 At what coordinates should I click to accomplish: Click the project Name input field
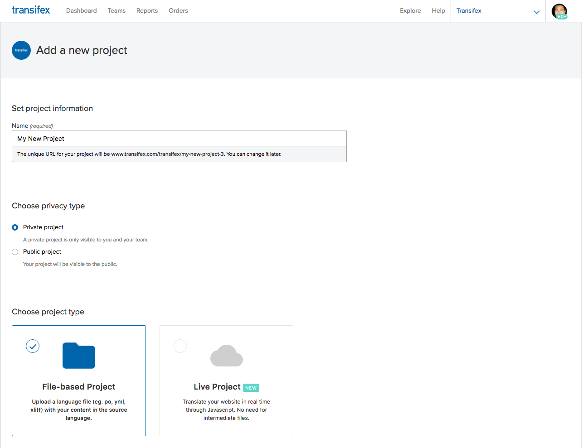click(179, 139)
